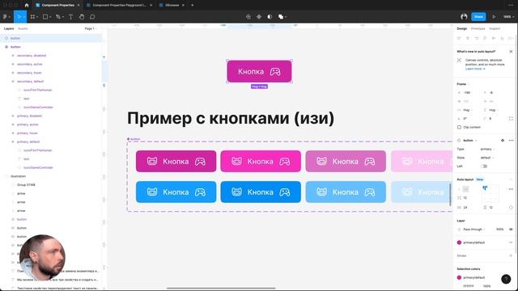Viewport: 518px width, 291px height.
Task: Click the Share button
Action: pyautogui.click(x=478, y=16)
